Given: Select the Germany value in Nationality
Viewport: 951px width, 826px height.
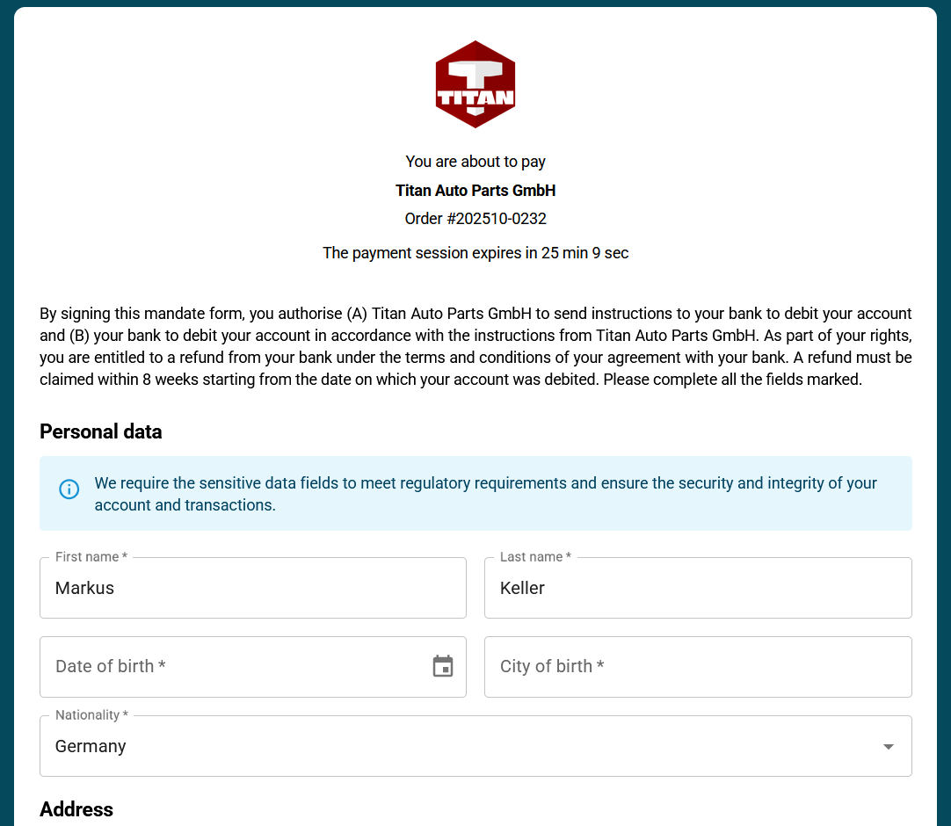Looking at the screenshot, I should (91, 746).
